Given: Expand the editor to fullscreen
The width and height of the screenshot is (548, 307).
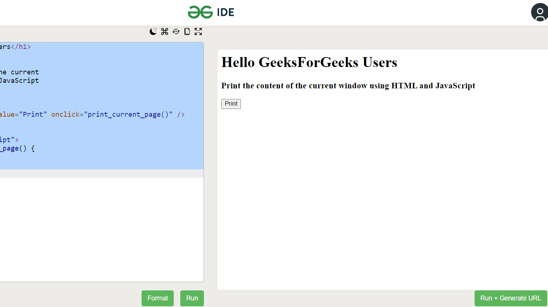Looking at the screenshot, I should [198, 32].
